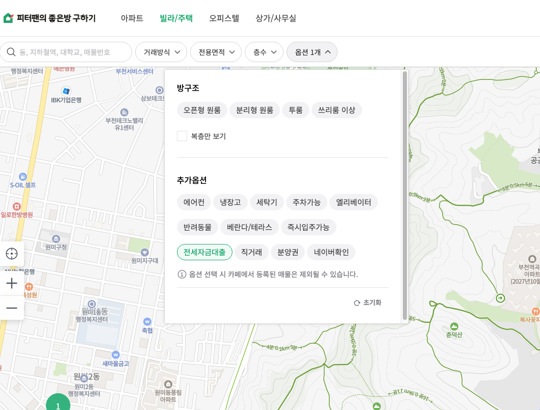The image size is (540, 410).
Task: Toggle the 주차가능 option chip
Action: pos(306,202)
